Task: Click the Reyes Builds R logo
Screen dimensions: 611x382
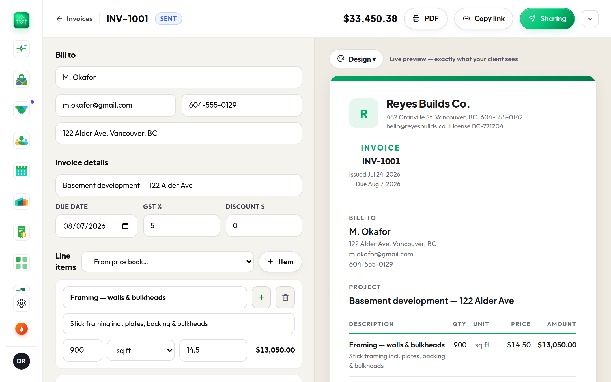Action: (x=364, y=113)
